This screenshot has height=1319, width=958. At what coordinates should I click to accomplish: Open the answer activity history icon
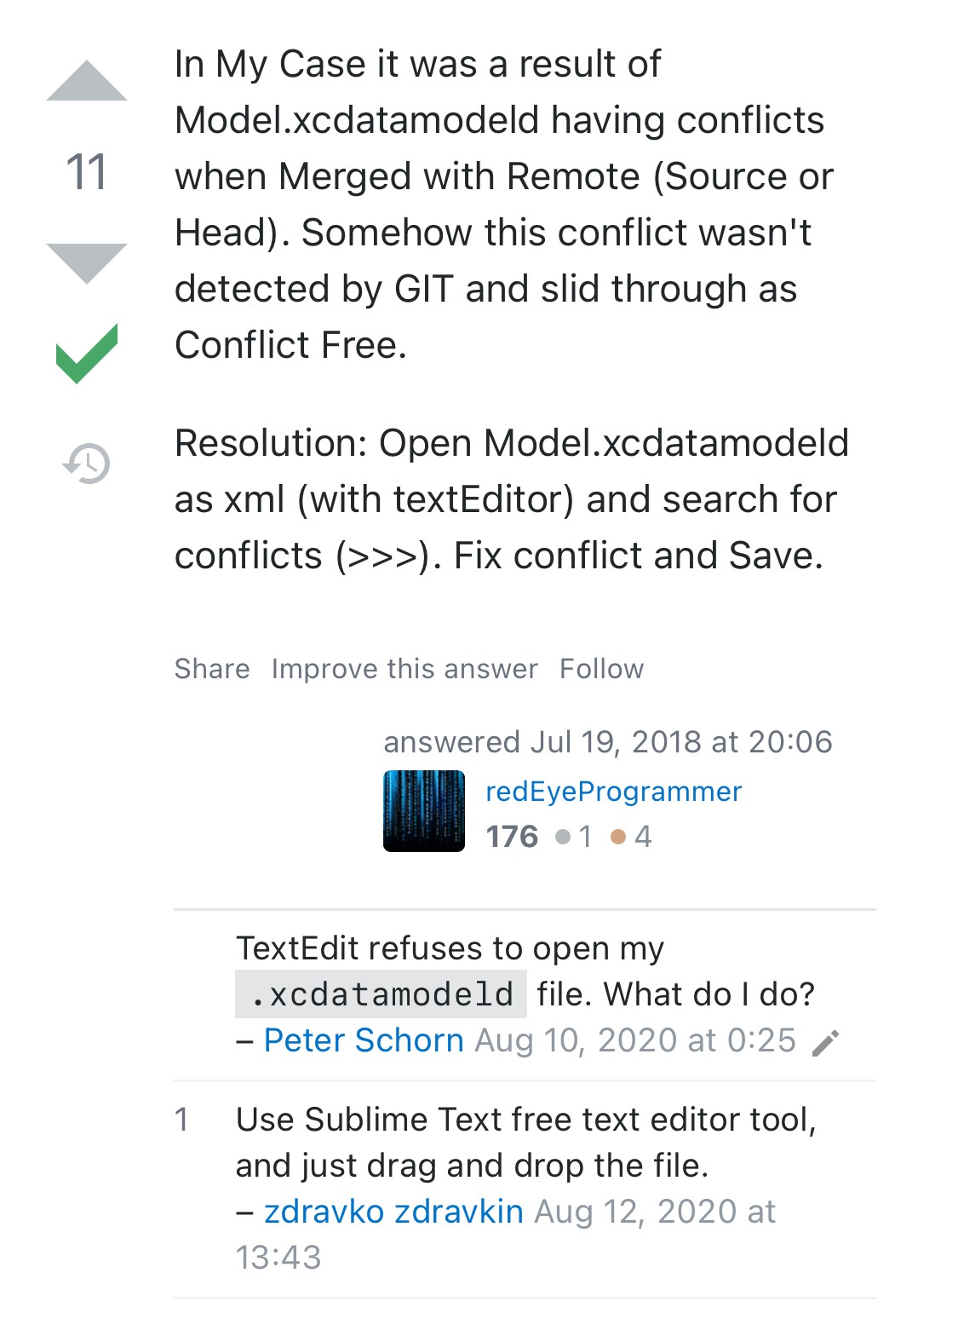87,464
